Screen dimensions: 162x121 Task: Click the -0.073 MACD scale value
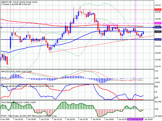(x=157, y=82)
